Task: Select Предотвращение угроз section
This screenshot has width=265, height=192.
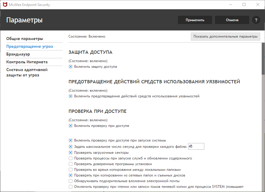Action: point(30,46)
